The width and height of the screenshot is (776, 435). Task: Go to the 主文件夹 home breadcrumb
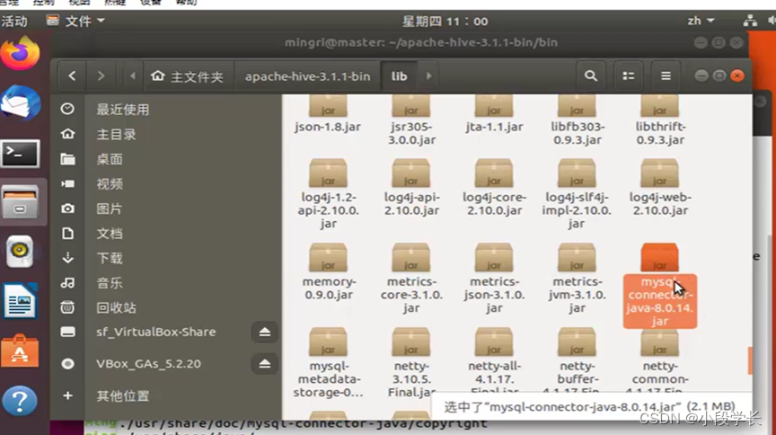coord(188,76)
